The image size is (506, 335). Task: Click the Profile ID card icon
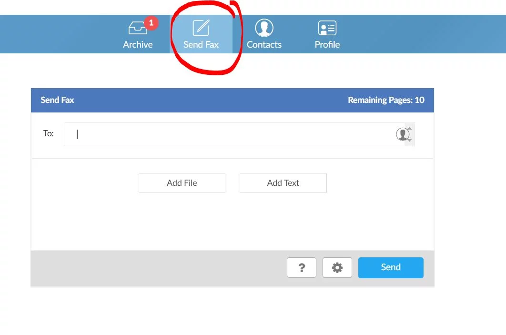[x=327, y=29]
